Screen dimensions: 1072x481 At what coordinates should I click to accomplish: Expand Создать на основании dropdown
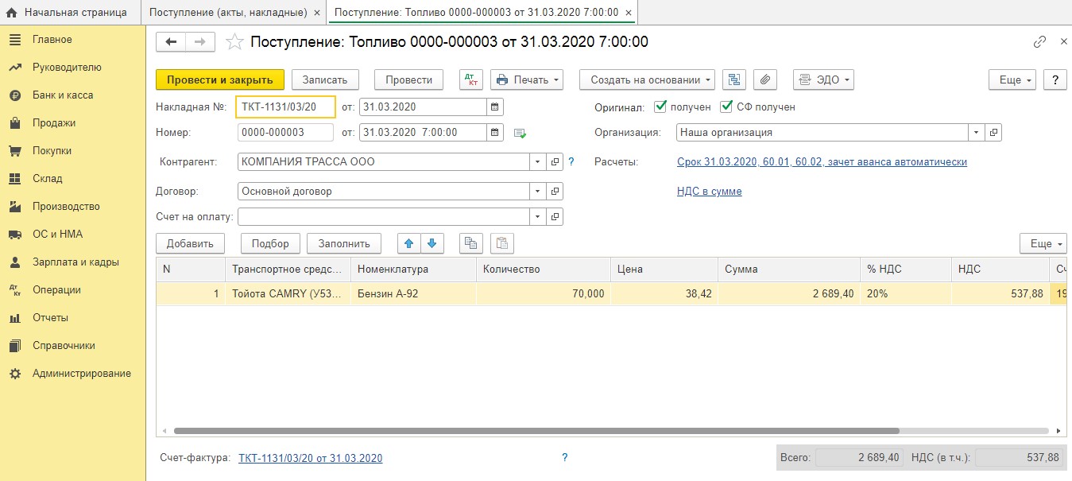647,80
